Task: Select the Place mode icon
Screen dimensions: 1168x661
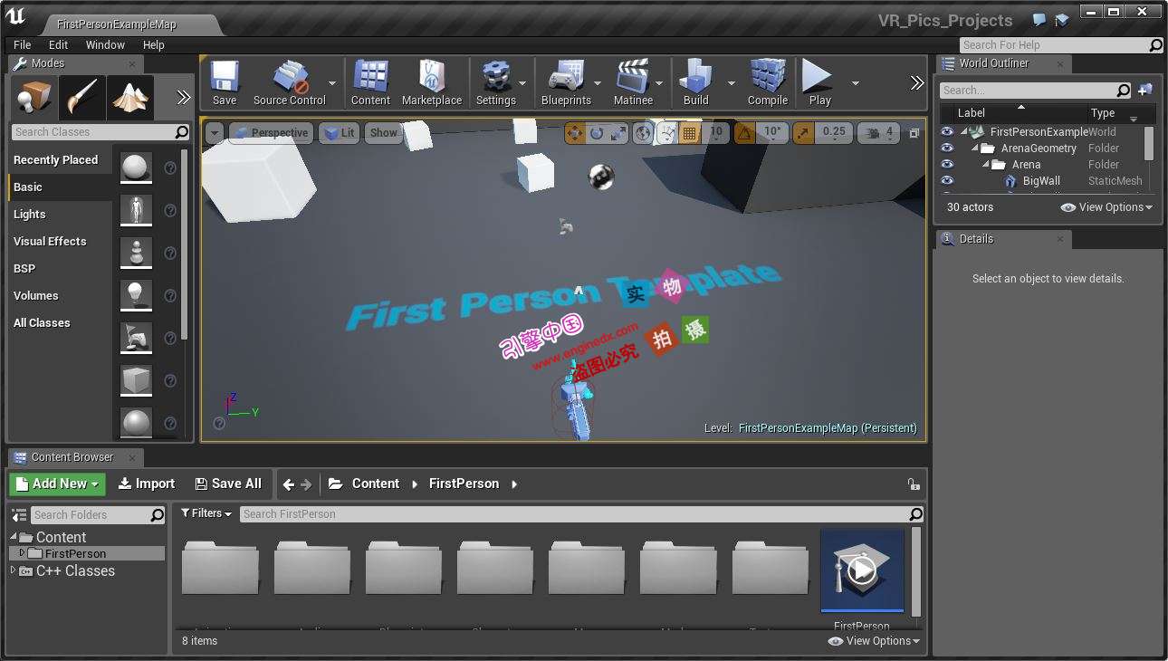Action: [x=34, y=98]
